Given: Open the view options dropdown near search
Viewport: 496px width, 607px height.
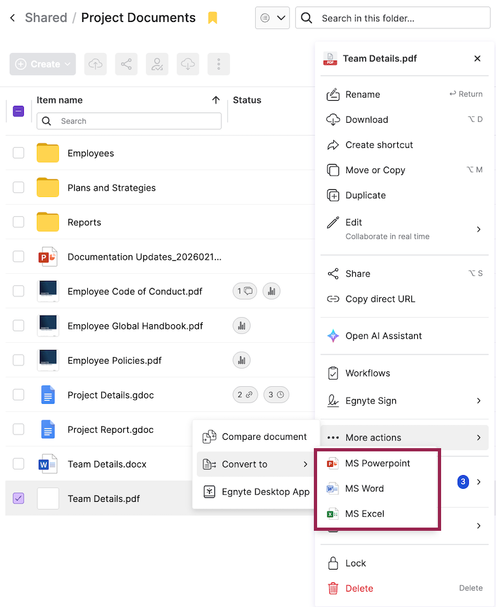Looking at the screenshot, I should (x=272, y=18).
